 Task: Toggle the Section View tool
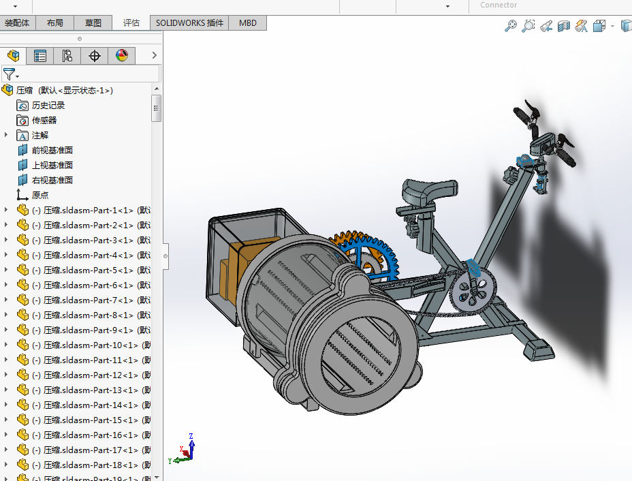pyautogui.click(x=563, y=26)
